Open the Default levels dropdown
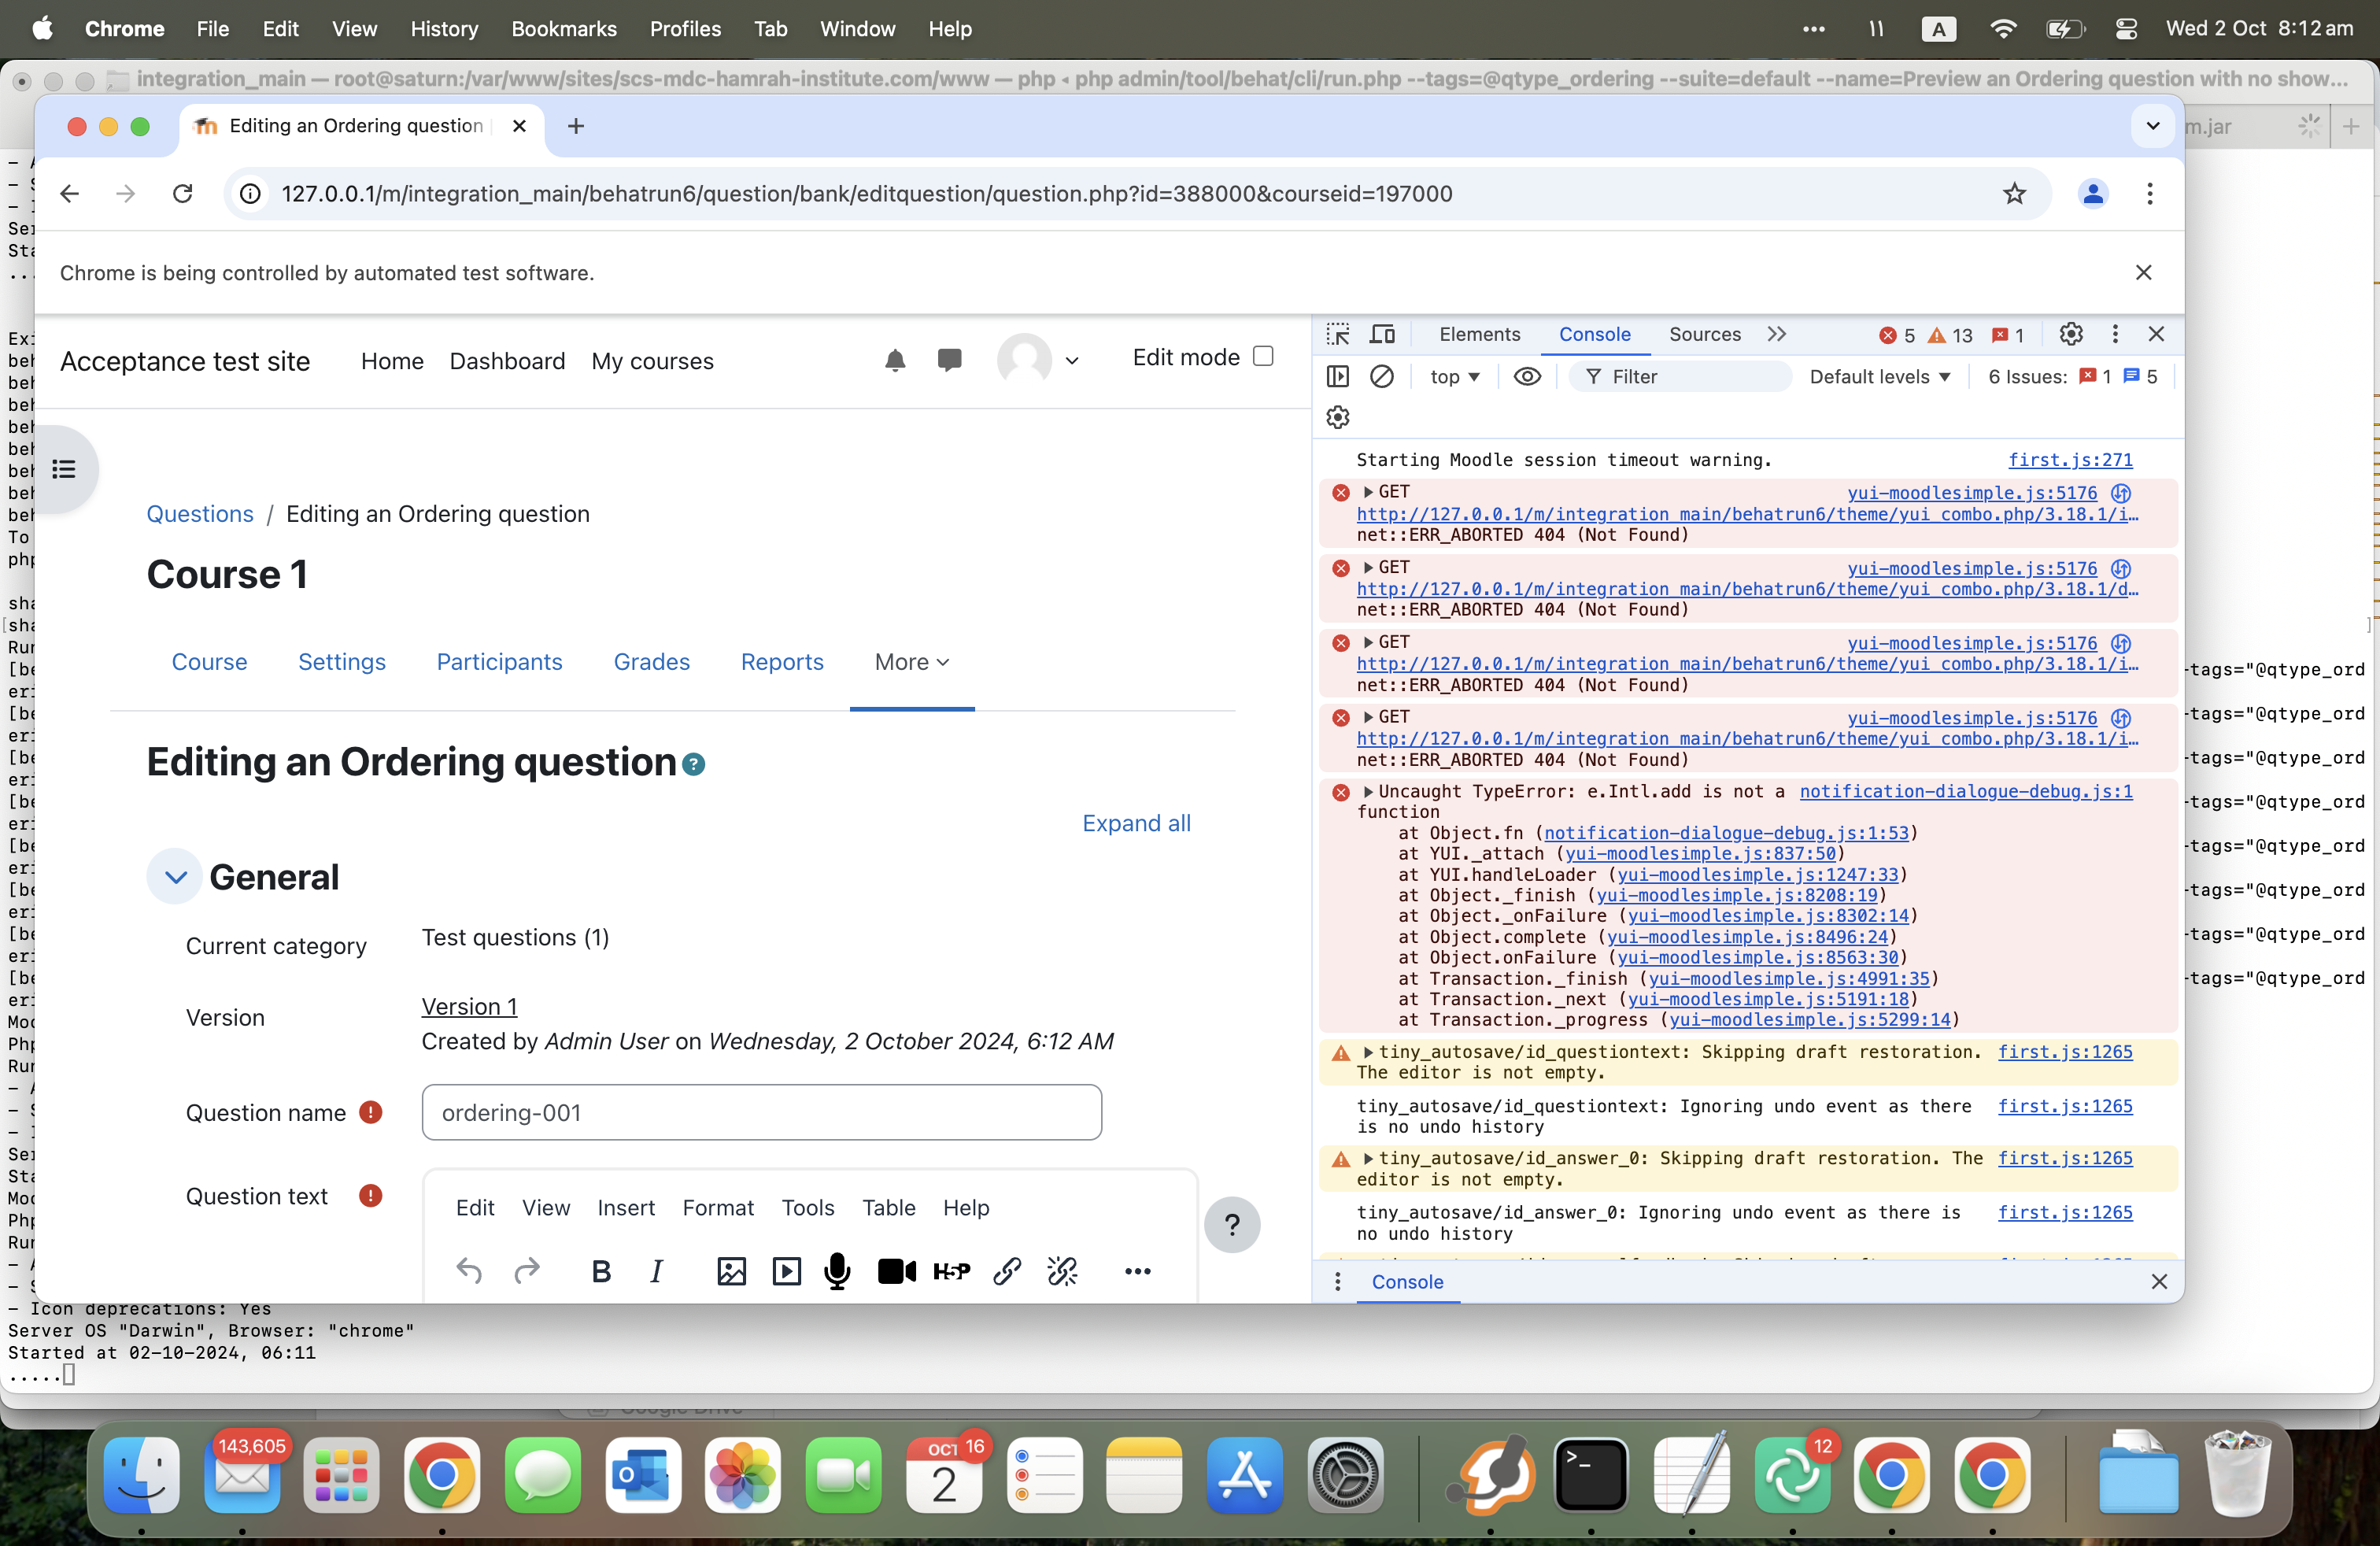Image resolution: width=2380 pixels, height=1546 pixels. pyautogui.click(x=1880, y=377)
